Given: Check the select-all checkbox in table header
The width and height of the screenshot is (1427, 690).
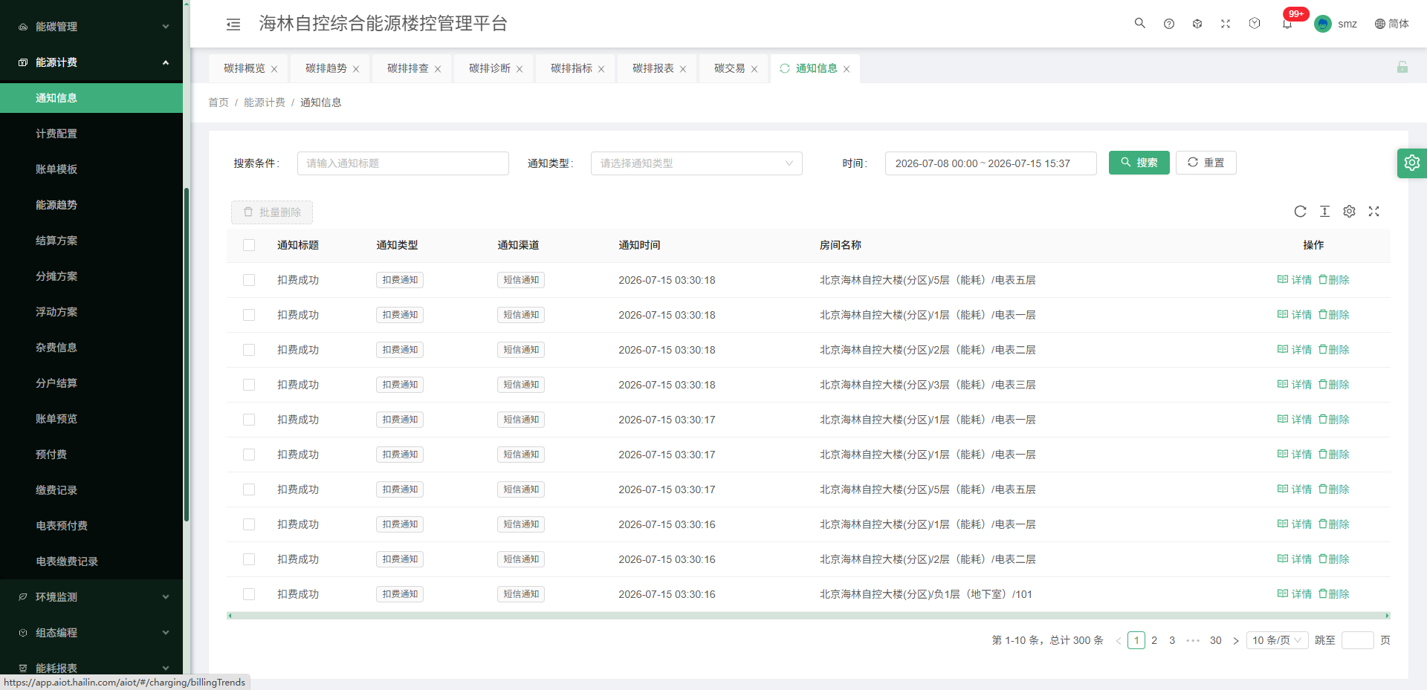Looking at the screenshot, I should pos(249,245).
